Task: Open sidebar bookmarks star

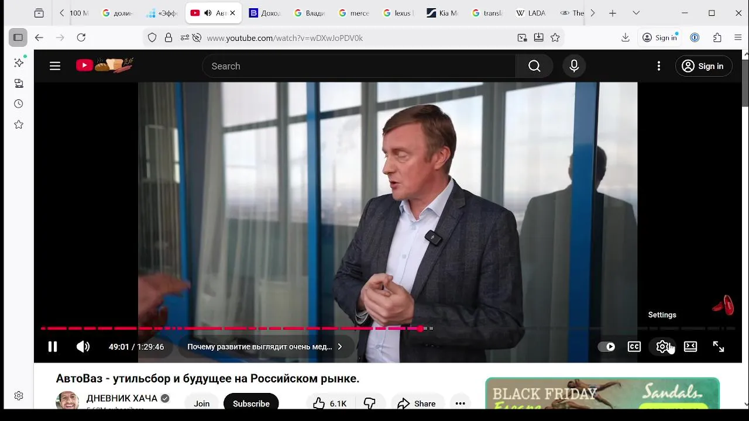Action: 19,125
